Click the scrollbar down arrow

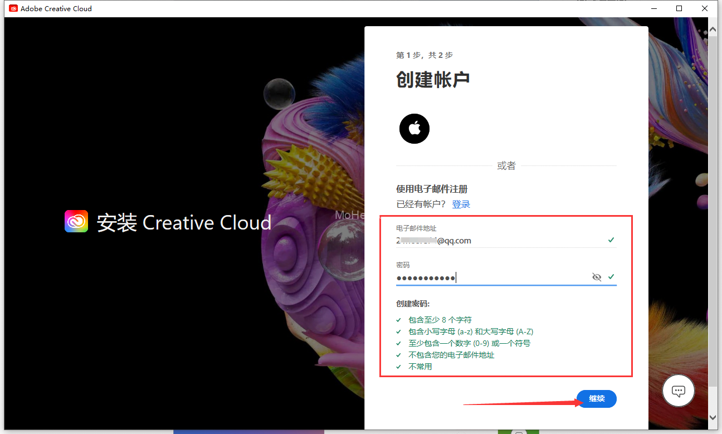713,417
